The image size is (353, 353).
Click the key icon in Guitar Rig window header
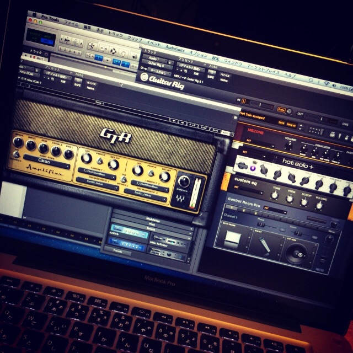[x=143, y=68]
